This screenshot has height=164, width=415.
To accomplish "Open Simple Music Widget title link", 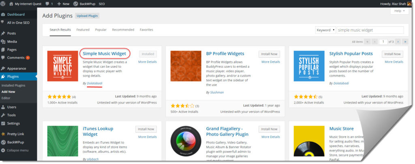I will coord(104,54).
